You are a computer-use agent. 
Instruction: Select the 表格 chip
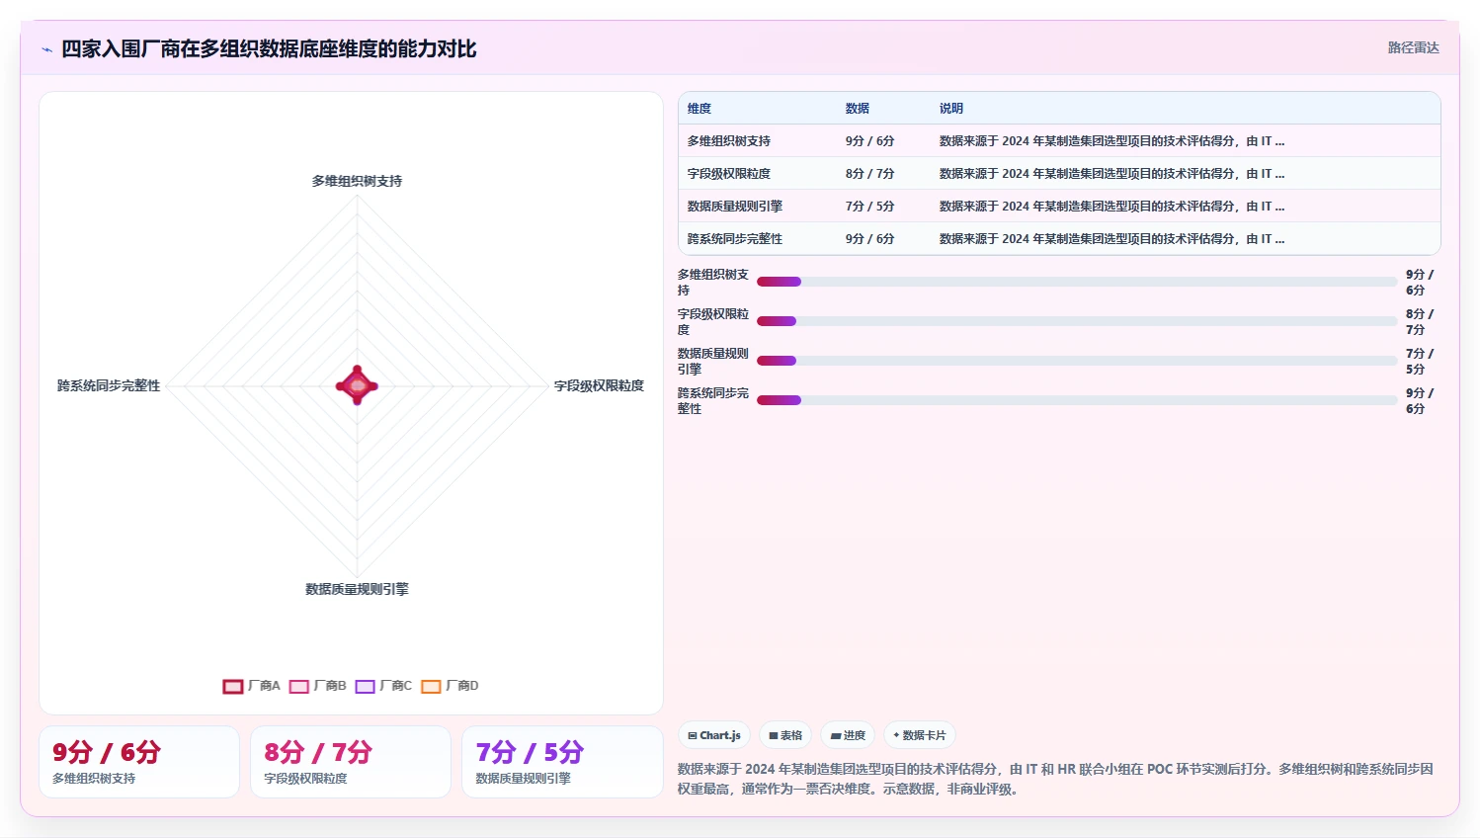point(785,735)
